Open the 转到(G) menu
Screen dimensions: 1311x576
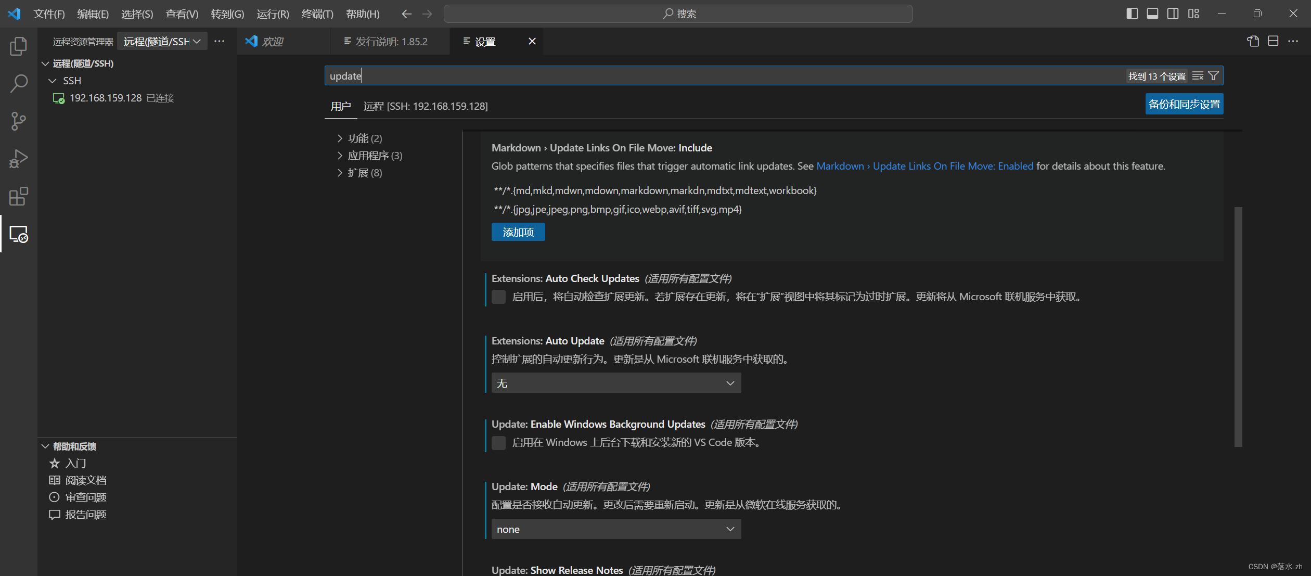point(227,14)
